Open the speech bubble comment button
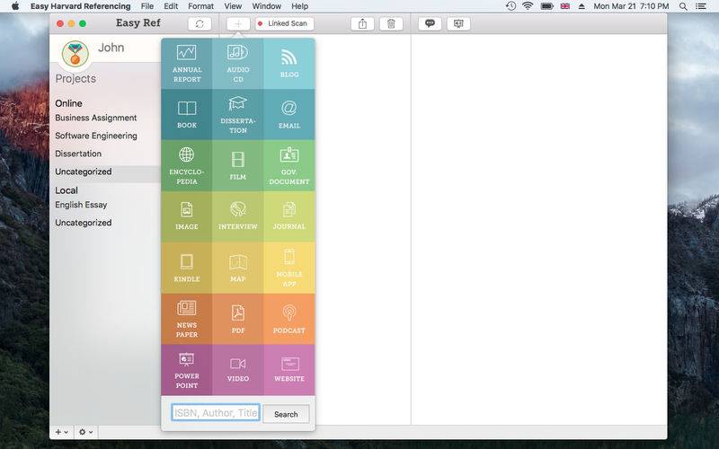The width and height of the screenshot is (719, 449). click(430, 24)
